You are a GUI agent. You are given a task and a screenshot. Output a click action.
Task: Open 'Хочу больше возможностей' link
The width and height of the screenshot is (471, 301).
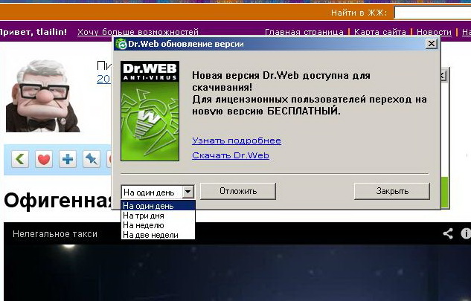(x=138, y=32)
